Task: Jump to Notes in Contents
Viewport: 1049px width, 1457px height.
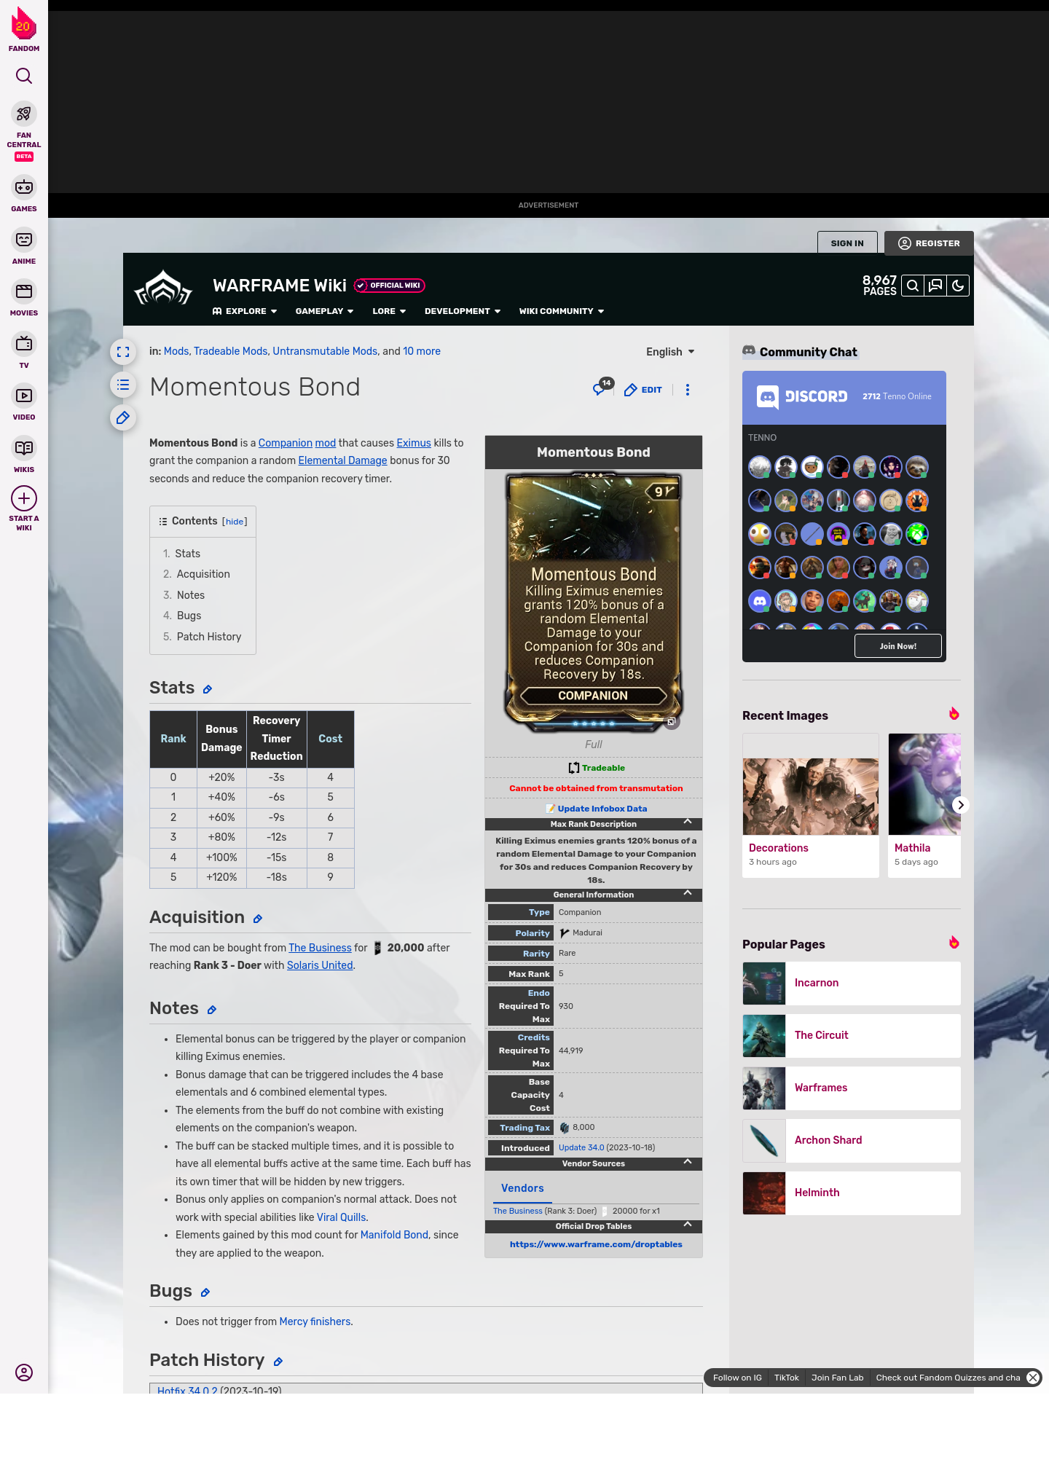Action: pyautogui.click(x=191, y=595)
